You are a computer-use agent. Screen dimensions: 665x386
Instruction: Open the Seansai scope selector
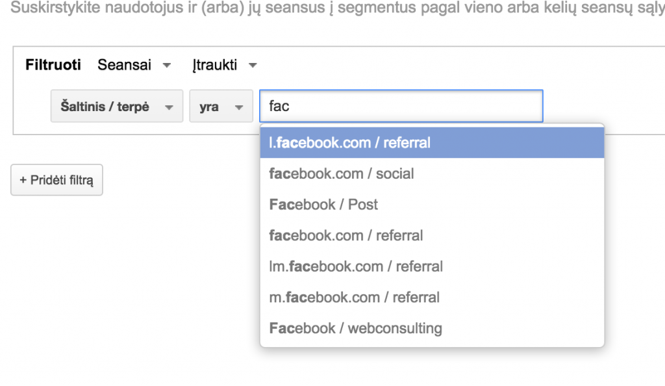(123, 65)
